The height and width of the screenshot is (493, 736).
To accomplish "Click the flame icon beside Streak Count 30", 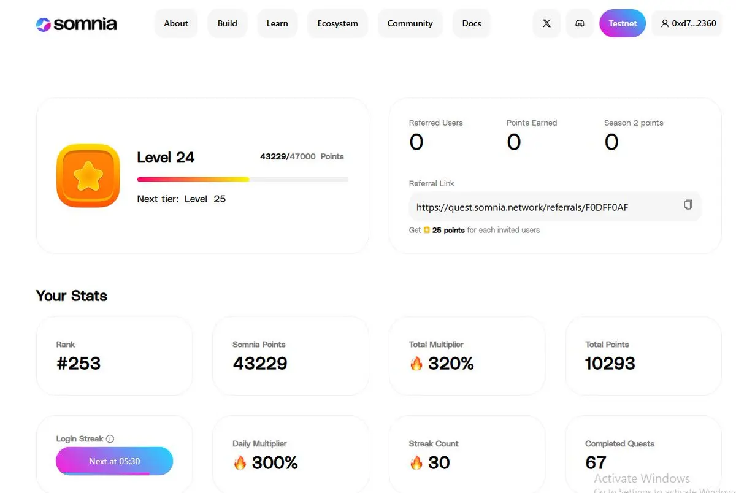I will (x=416, y=463).
